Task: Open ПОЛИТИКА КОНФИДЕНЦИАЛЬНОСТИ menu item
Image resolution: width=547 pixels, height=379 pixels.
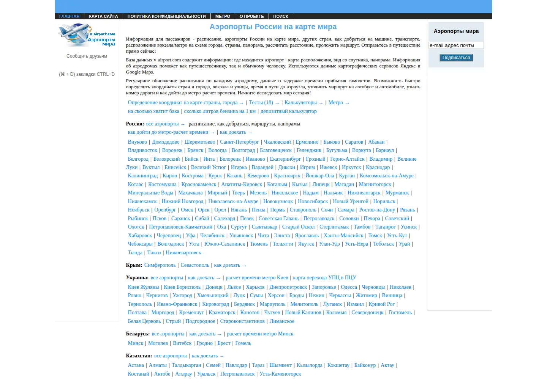Action: [166, 16]
